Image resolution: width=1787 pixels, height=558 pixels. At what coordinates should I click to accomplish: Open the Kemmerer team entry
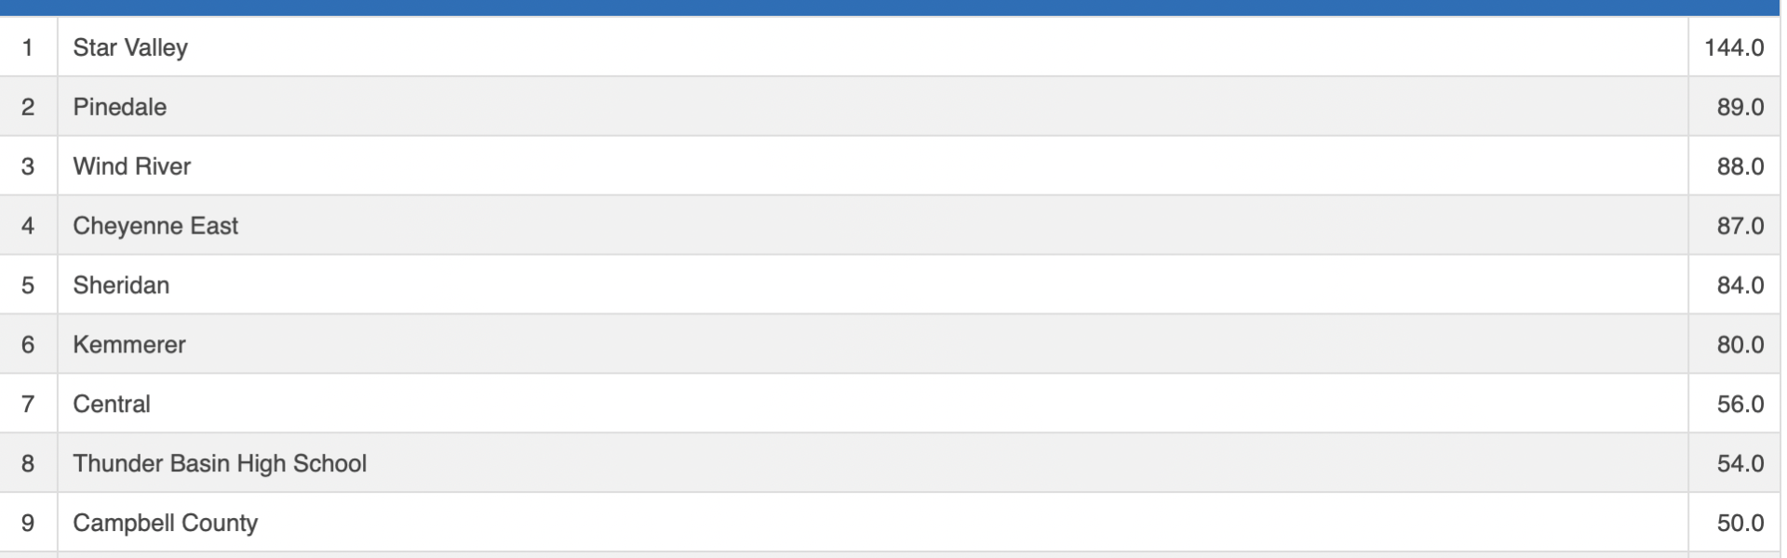click(x=129, y=345)
